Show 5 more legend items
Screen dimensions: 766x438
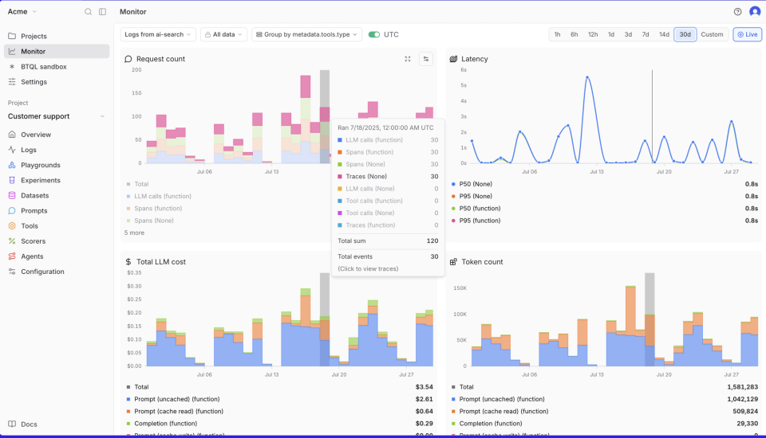pyautogui.click(x=134, y=233)
